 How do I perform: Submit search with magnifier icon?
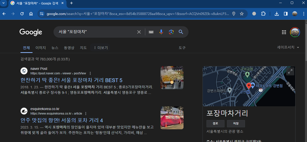[x=181, y=32]
